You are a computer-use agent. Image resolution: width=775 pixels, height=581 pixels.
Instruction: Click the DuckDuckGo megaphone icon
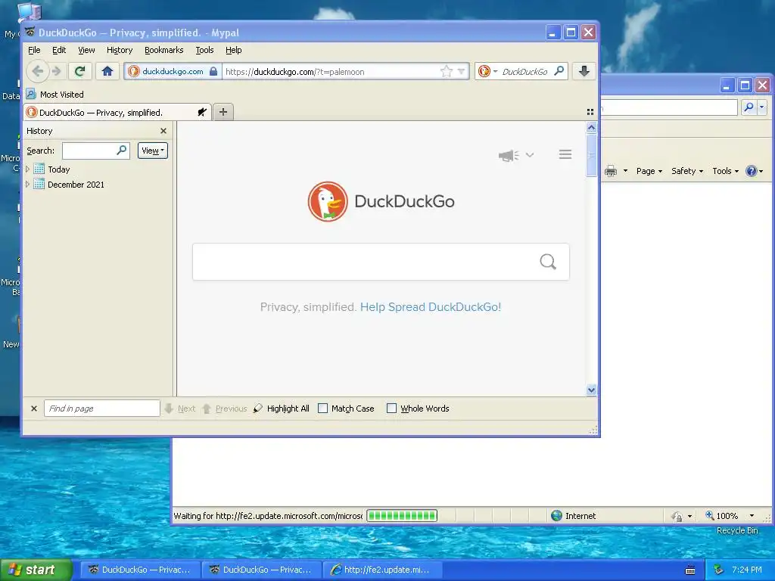point(508,155)
